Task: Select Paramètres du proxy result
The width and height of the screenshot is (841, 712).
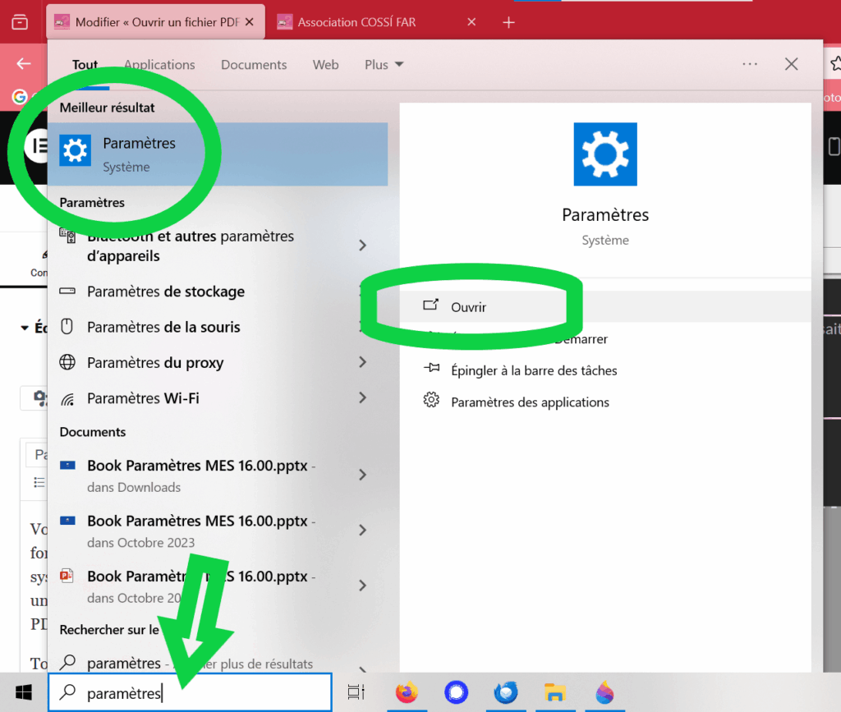Action: 155,362
